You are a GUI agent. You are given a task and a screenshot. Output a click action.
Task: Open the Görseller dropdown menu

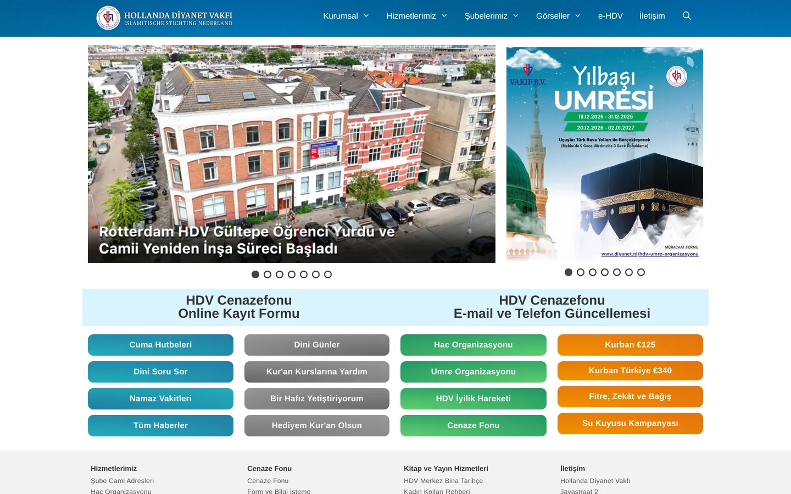[x=559, y=16]
